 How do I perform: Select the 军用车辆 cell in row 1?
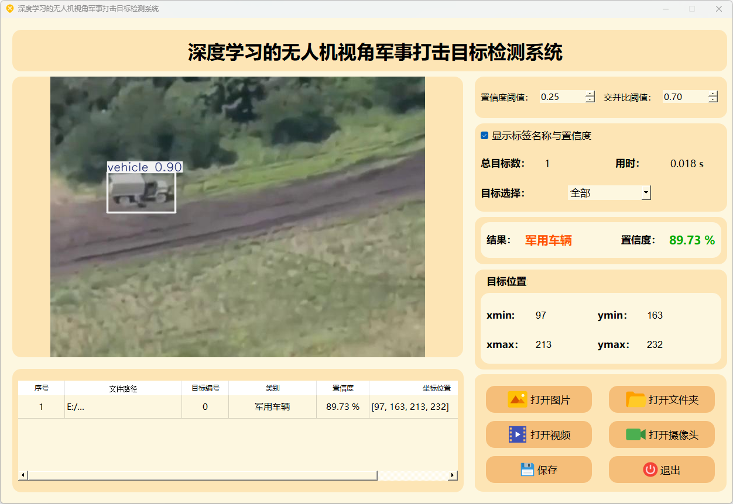click(272, 407)
